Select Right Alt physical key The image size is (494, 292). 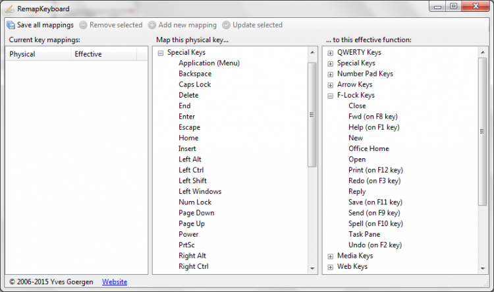pos(192,256)
